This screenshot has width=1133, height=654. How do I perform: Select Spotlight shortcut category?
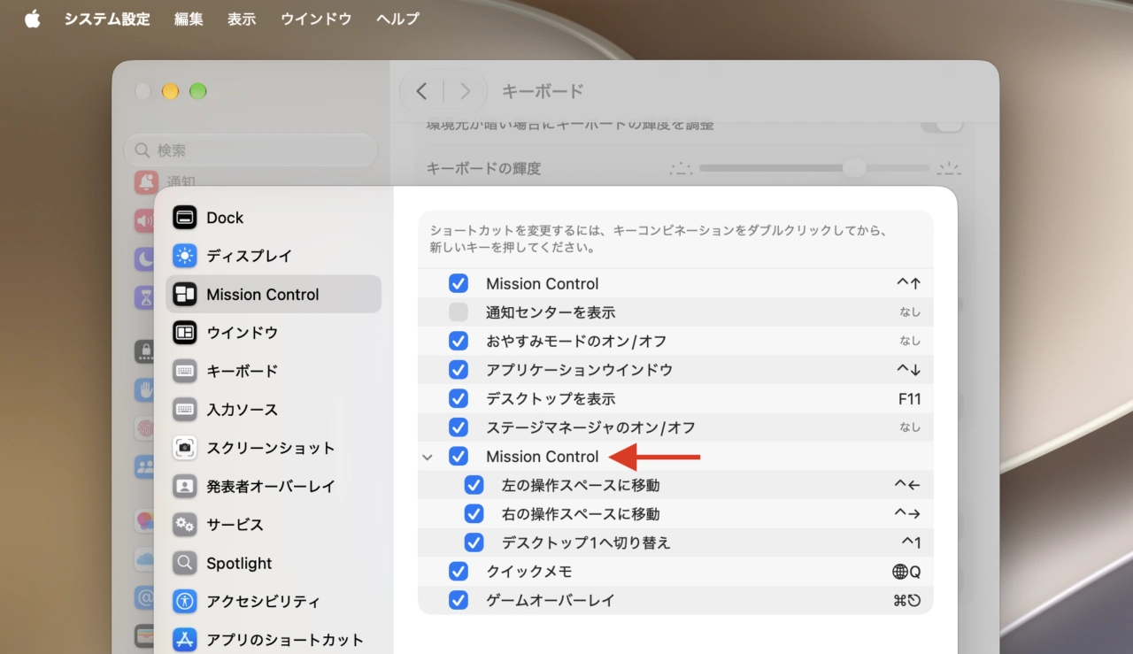point(274,563)
